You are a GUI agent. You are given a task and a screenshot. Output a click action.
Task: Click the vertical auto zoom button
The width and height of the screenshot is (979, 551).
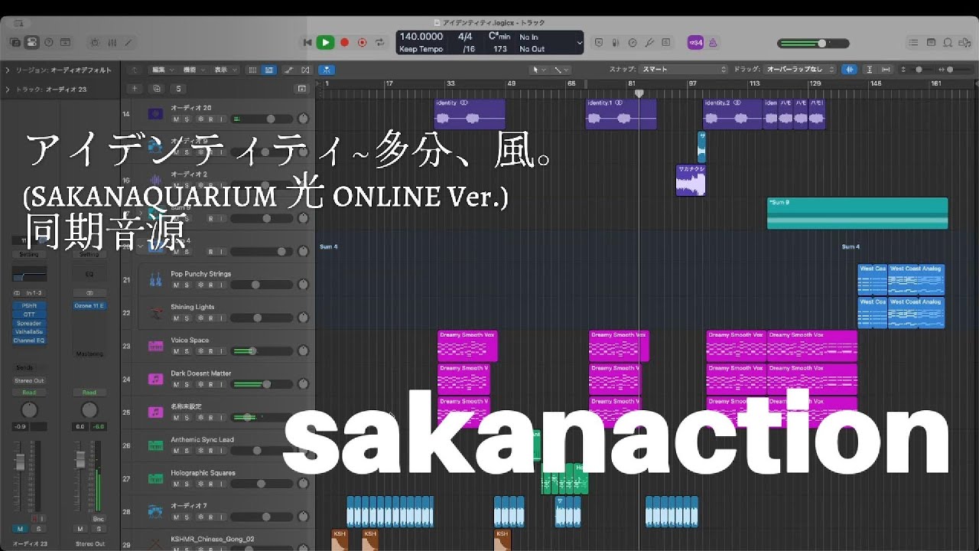(x=869, y=70)
